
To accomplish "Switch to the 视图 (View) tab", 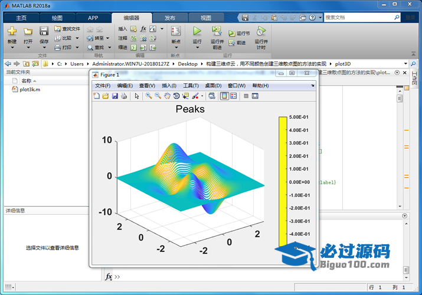I will [206, 18].
